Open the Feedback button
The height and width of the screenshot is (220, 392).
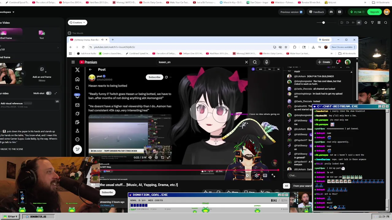[316, 12]
